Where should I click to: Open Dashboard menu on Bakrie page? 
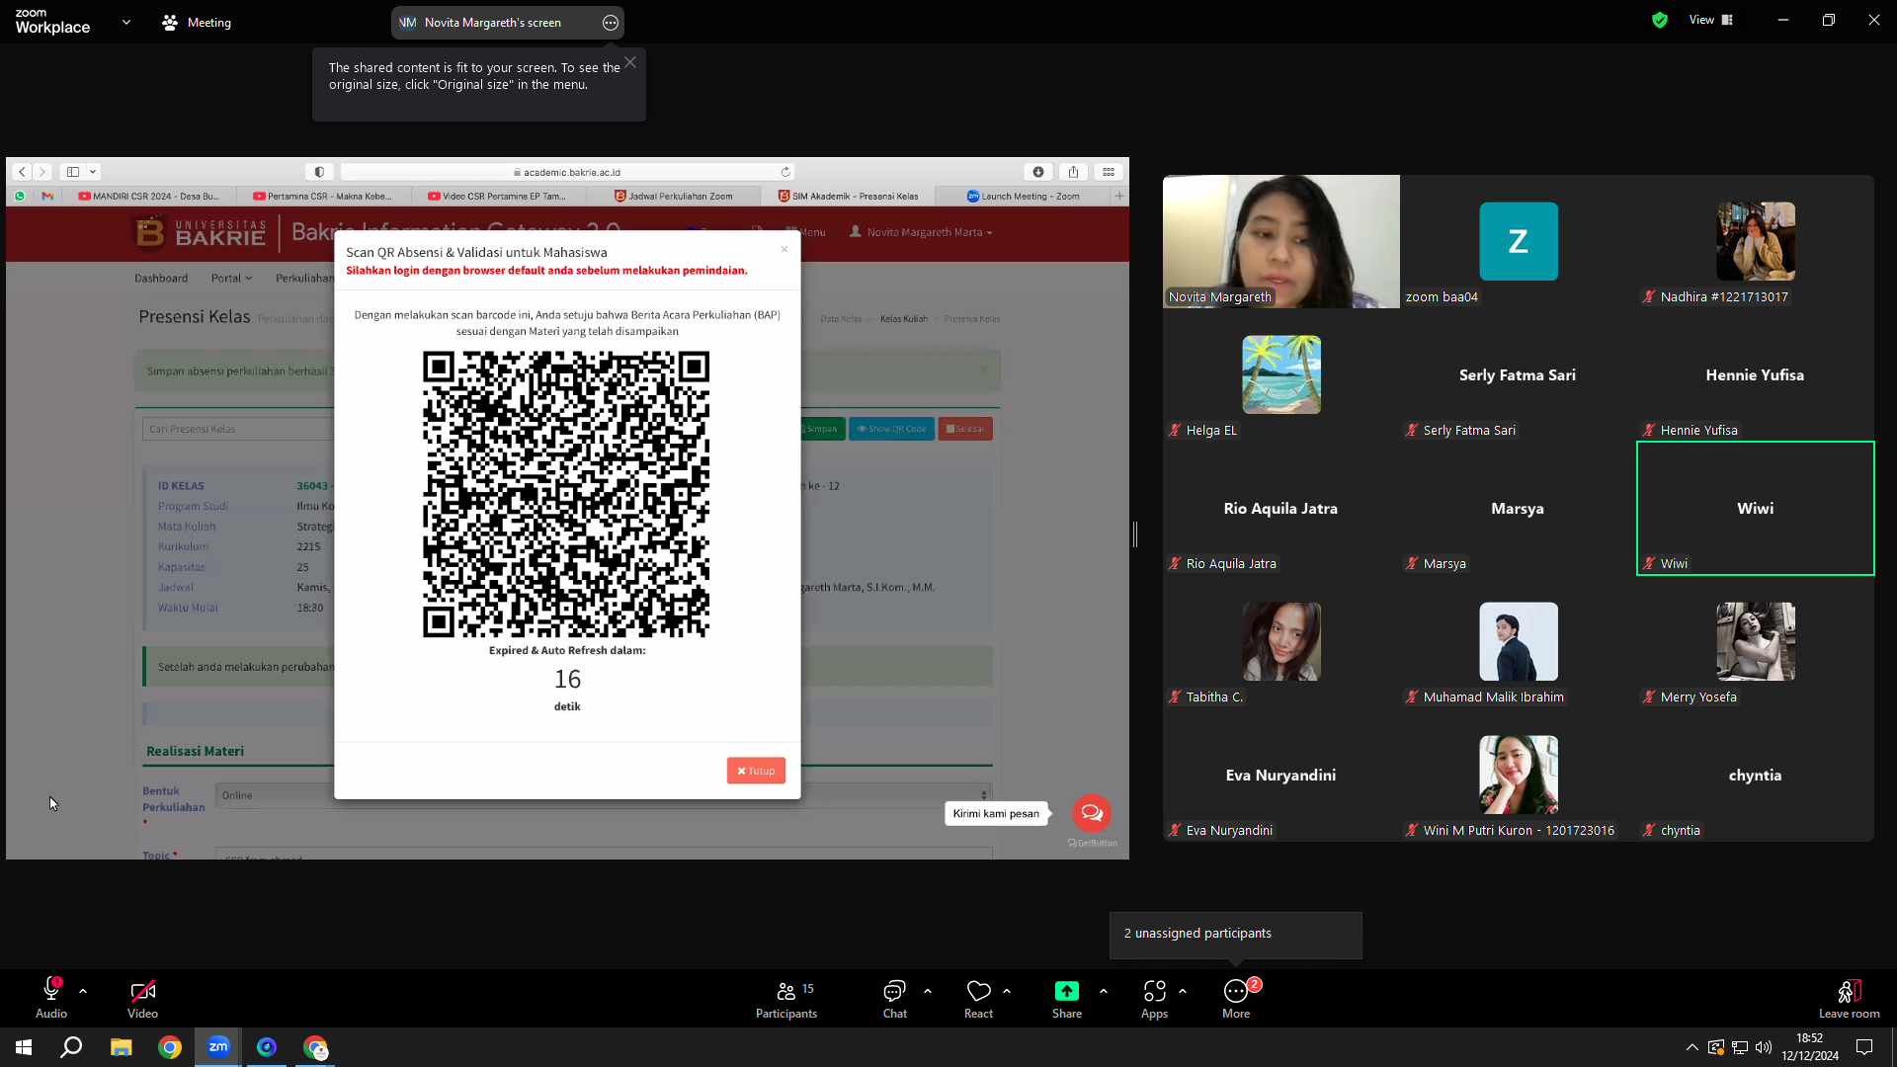tap(161, 279)
